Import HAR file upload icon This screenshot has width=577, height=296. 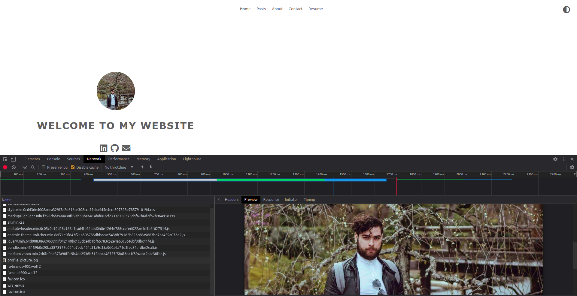click(142, 167)
